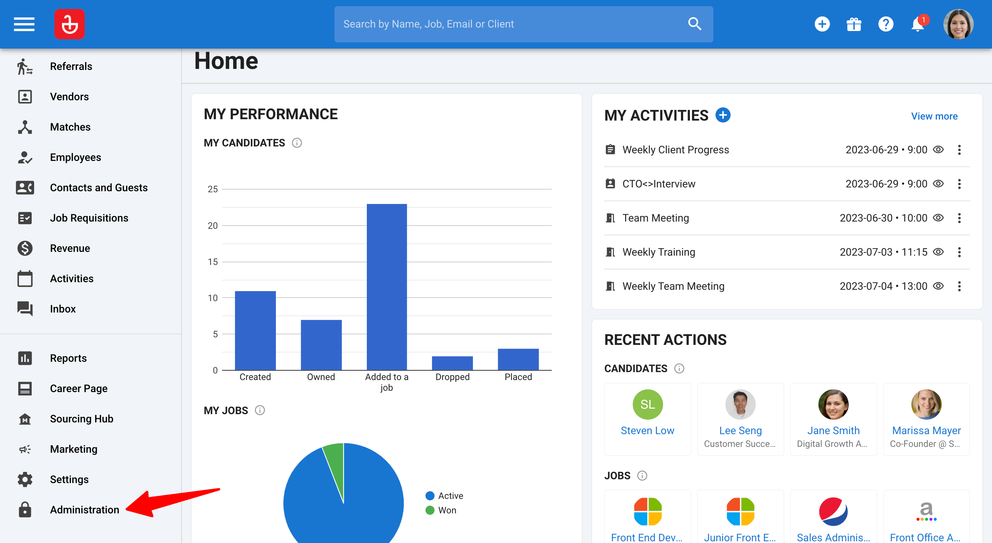The width and height of the screenshot is (992, 543).
Task: Go to Matches menu item
Action: [70, 127]
